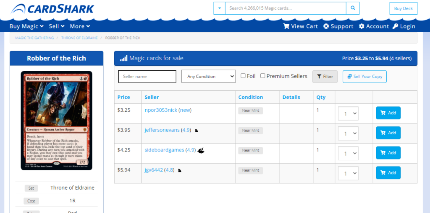
Task: Click whale icon next to sideboardgames
Action: tap(201, 150)
